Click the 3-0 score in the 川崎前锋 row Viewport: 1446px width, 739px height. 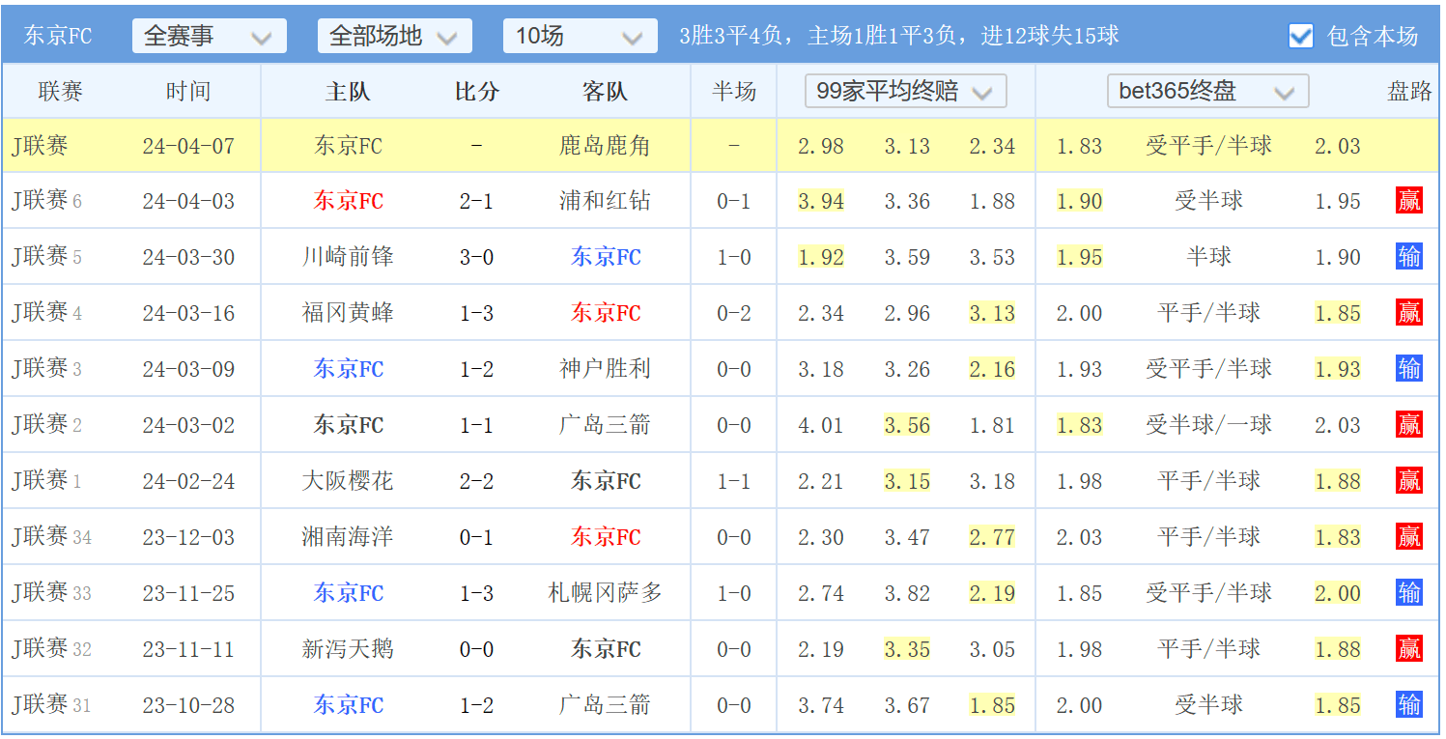pyautogui.click(x=476, y=257)
